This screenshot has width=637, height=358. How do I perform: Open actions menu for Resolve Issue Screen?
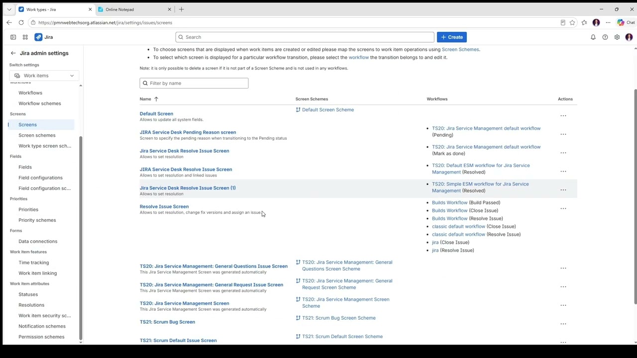coord(563,208)
